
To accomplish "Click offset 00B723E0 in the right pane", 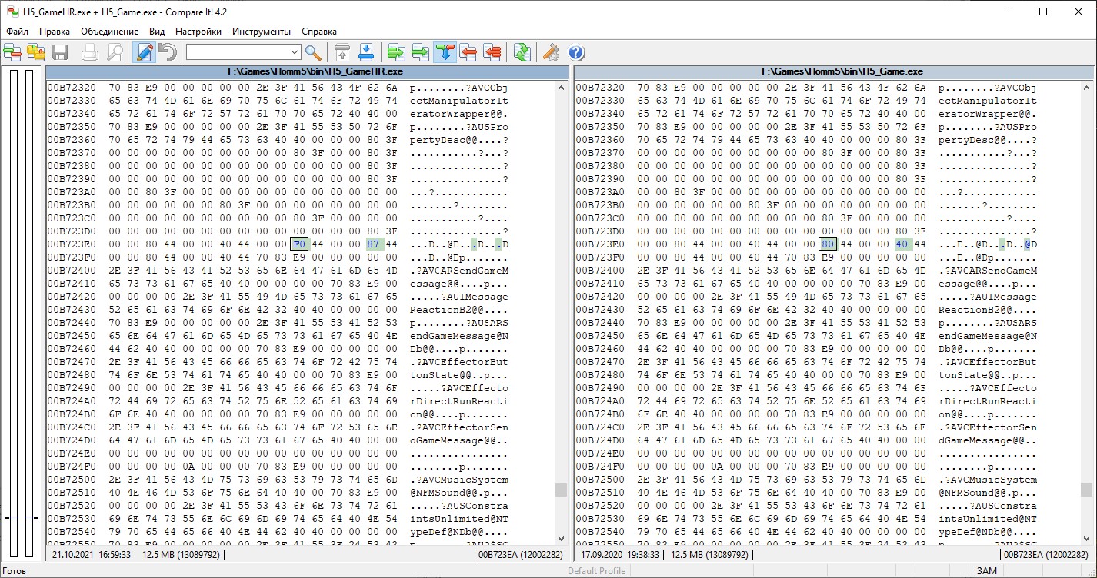I will tap(601, 244).
